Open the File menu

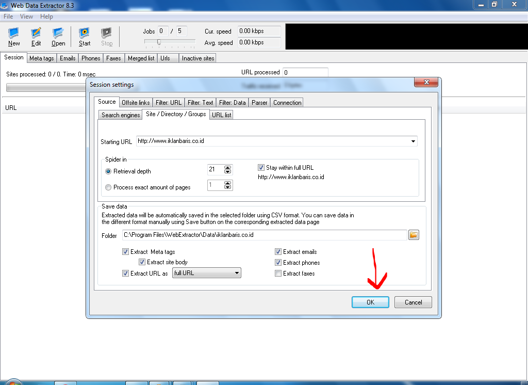tap(8, 17)
